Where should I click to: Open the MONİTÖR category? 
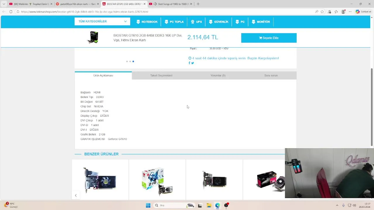(x=261, y=22)
